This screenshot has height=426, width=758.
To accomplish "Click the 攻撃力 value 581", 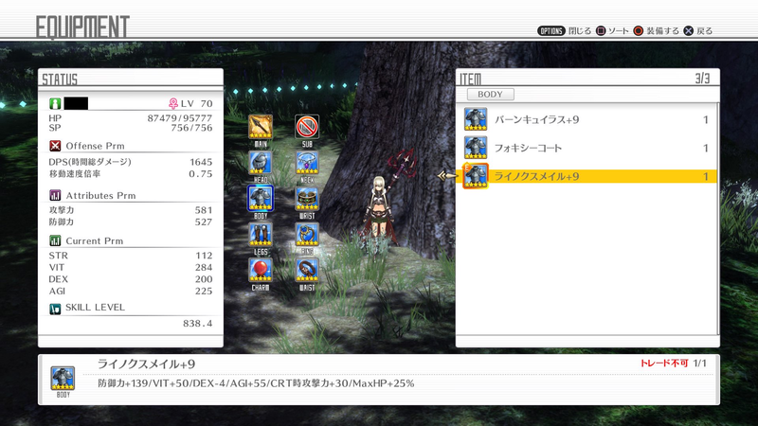I will [x=204, y=210].
